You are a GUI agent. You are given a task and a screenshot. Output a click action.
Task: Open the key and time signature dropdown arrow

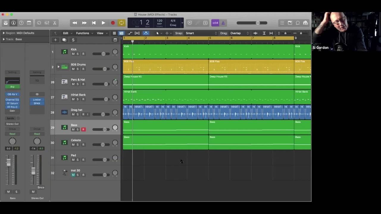coord(182,23)
